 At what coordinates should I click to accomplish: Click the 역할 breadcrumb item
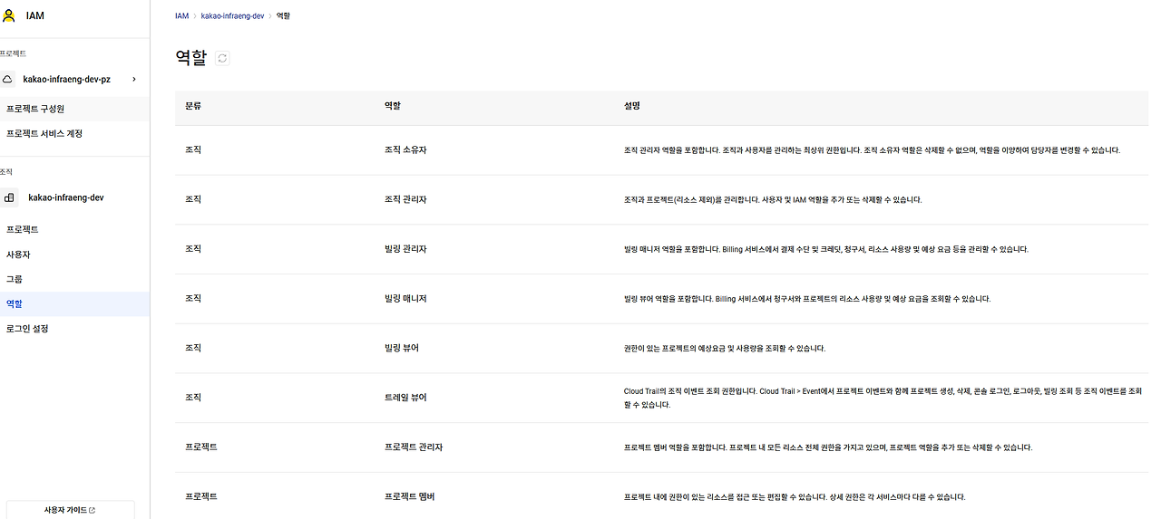coord(283,16)
